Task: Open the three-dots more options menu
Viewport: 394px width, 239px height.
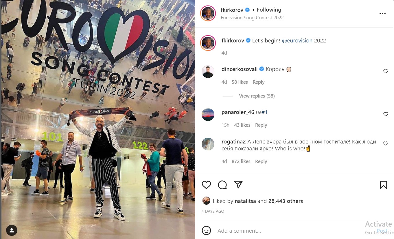Action: click(382, 14)
